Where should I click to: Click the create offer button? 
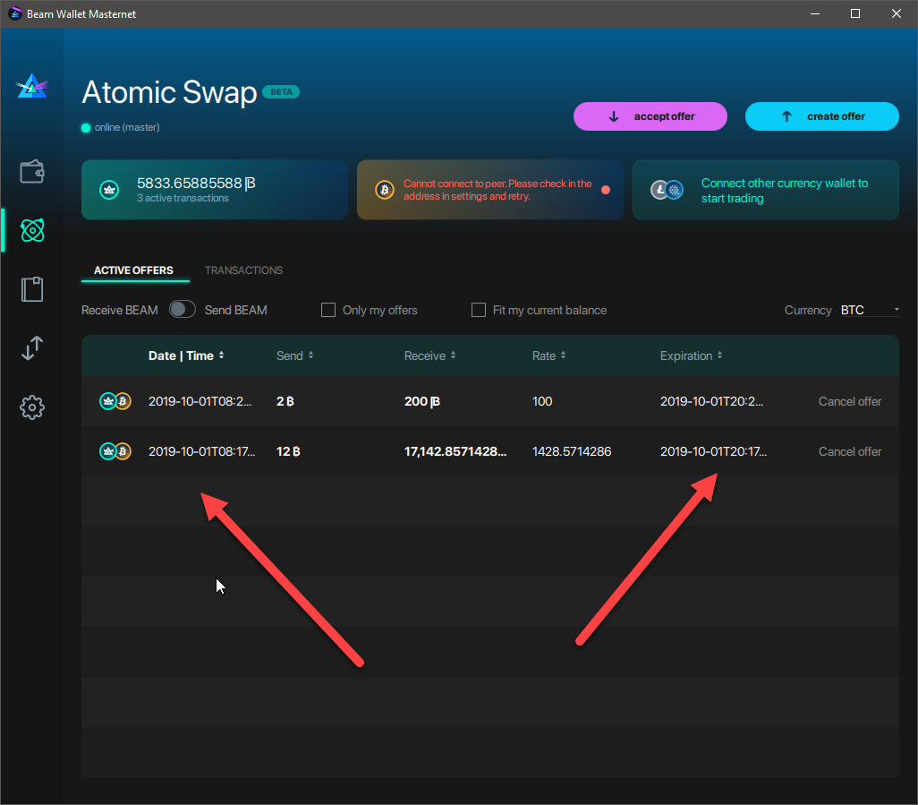coord(822,116)
